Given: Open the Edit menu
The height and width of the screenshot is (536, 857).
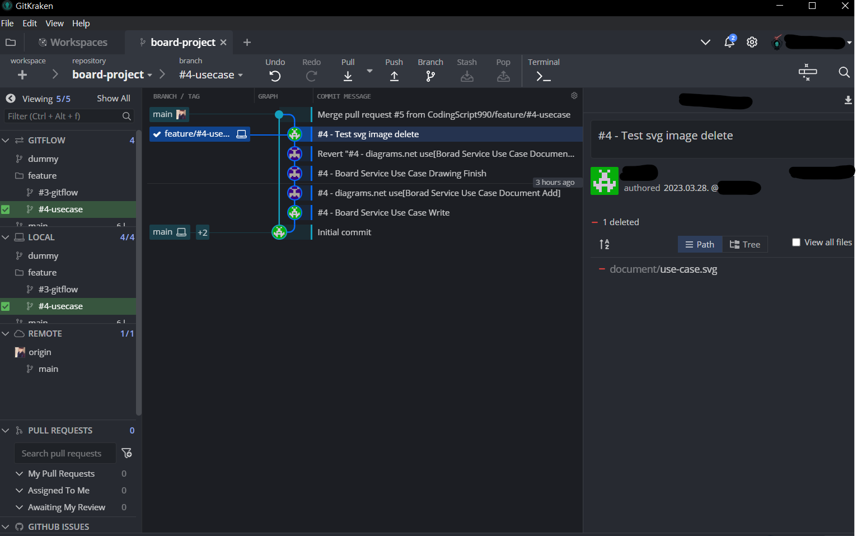Looking at the screenshot, I should tap(30, 24).
